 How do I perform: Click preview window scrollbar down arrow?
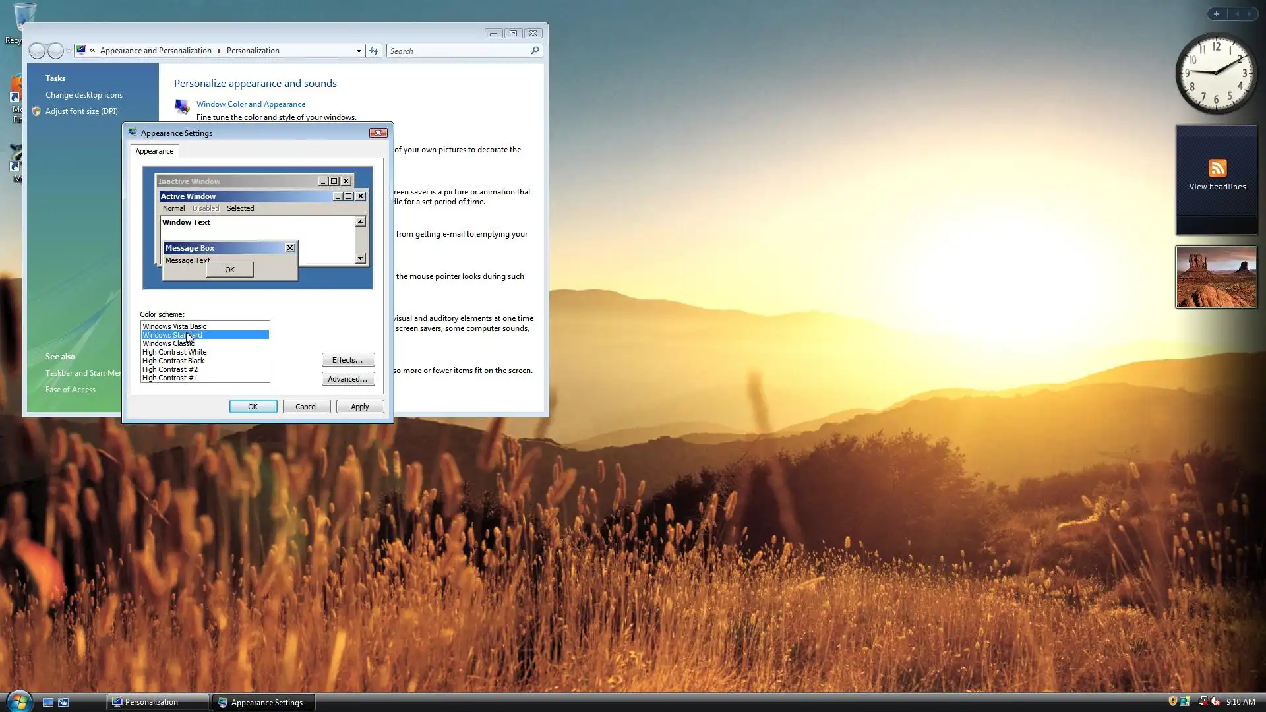[x=360, y=259]
